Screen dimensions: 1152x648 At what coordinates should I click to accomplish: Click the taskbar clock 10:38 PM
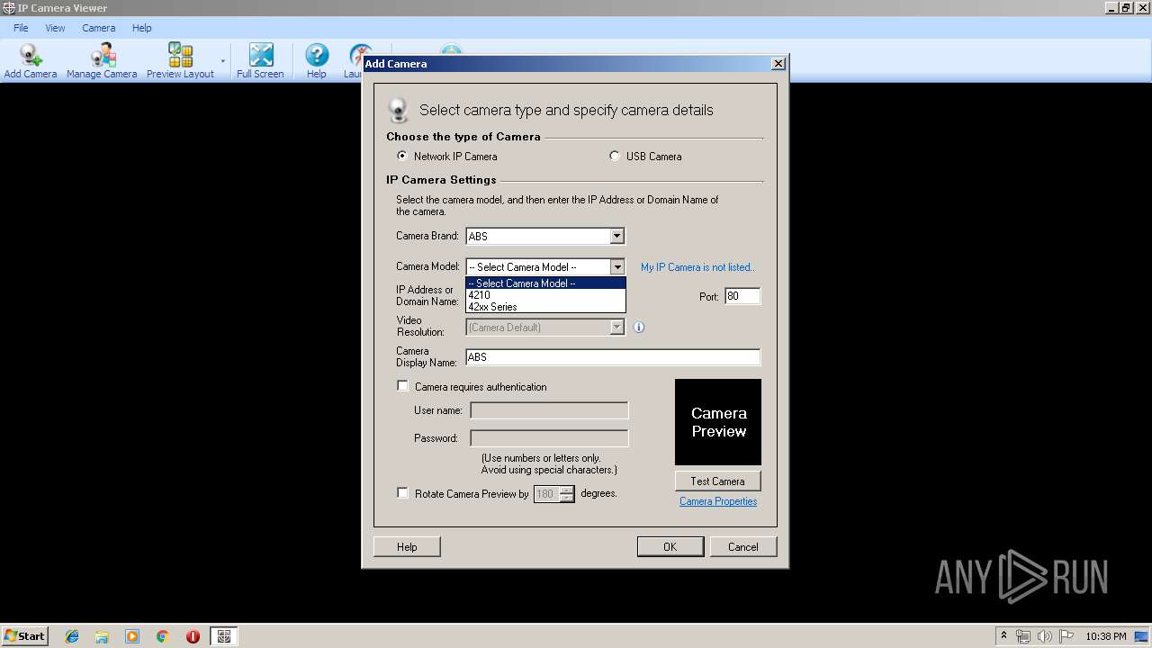(x=1105, y=636)
